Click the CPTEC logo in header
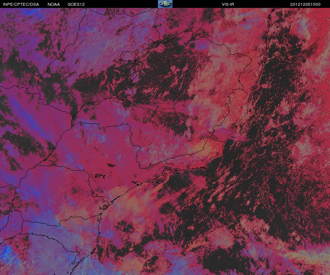330x275 pixels. tap(165, 4)
